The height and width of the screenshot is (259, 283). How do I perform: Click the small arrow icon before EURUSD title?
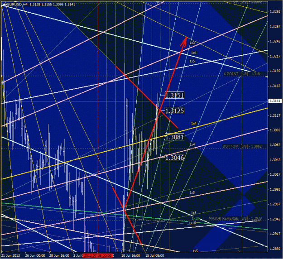5,4
